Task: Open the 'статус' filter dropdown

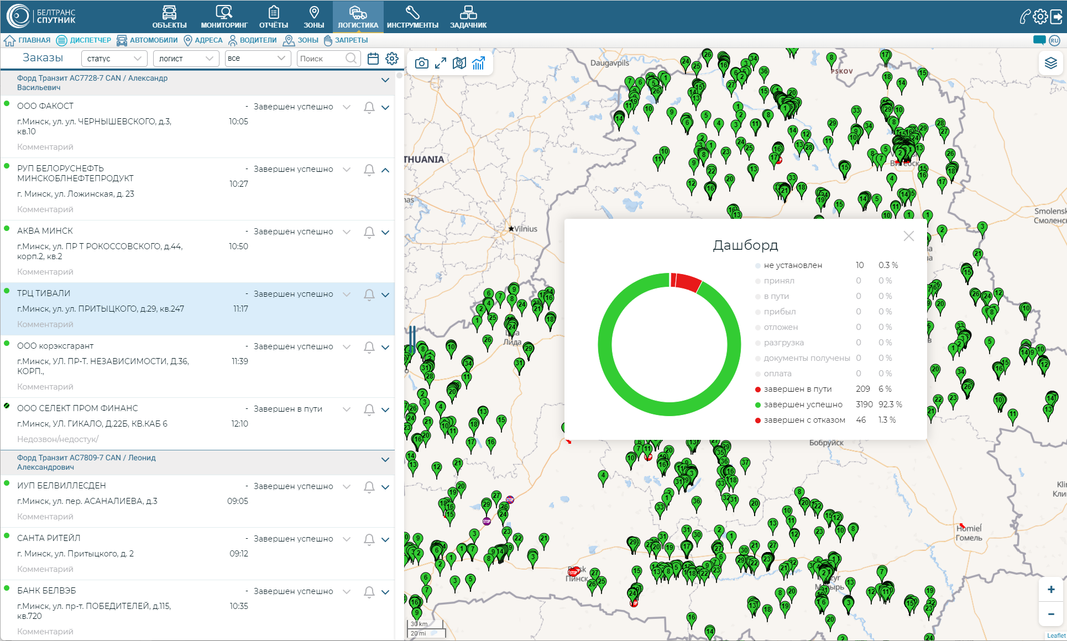Action: (114, 59)
